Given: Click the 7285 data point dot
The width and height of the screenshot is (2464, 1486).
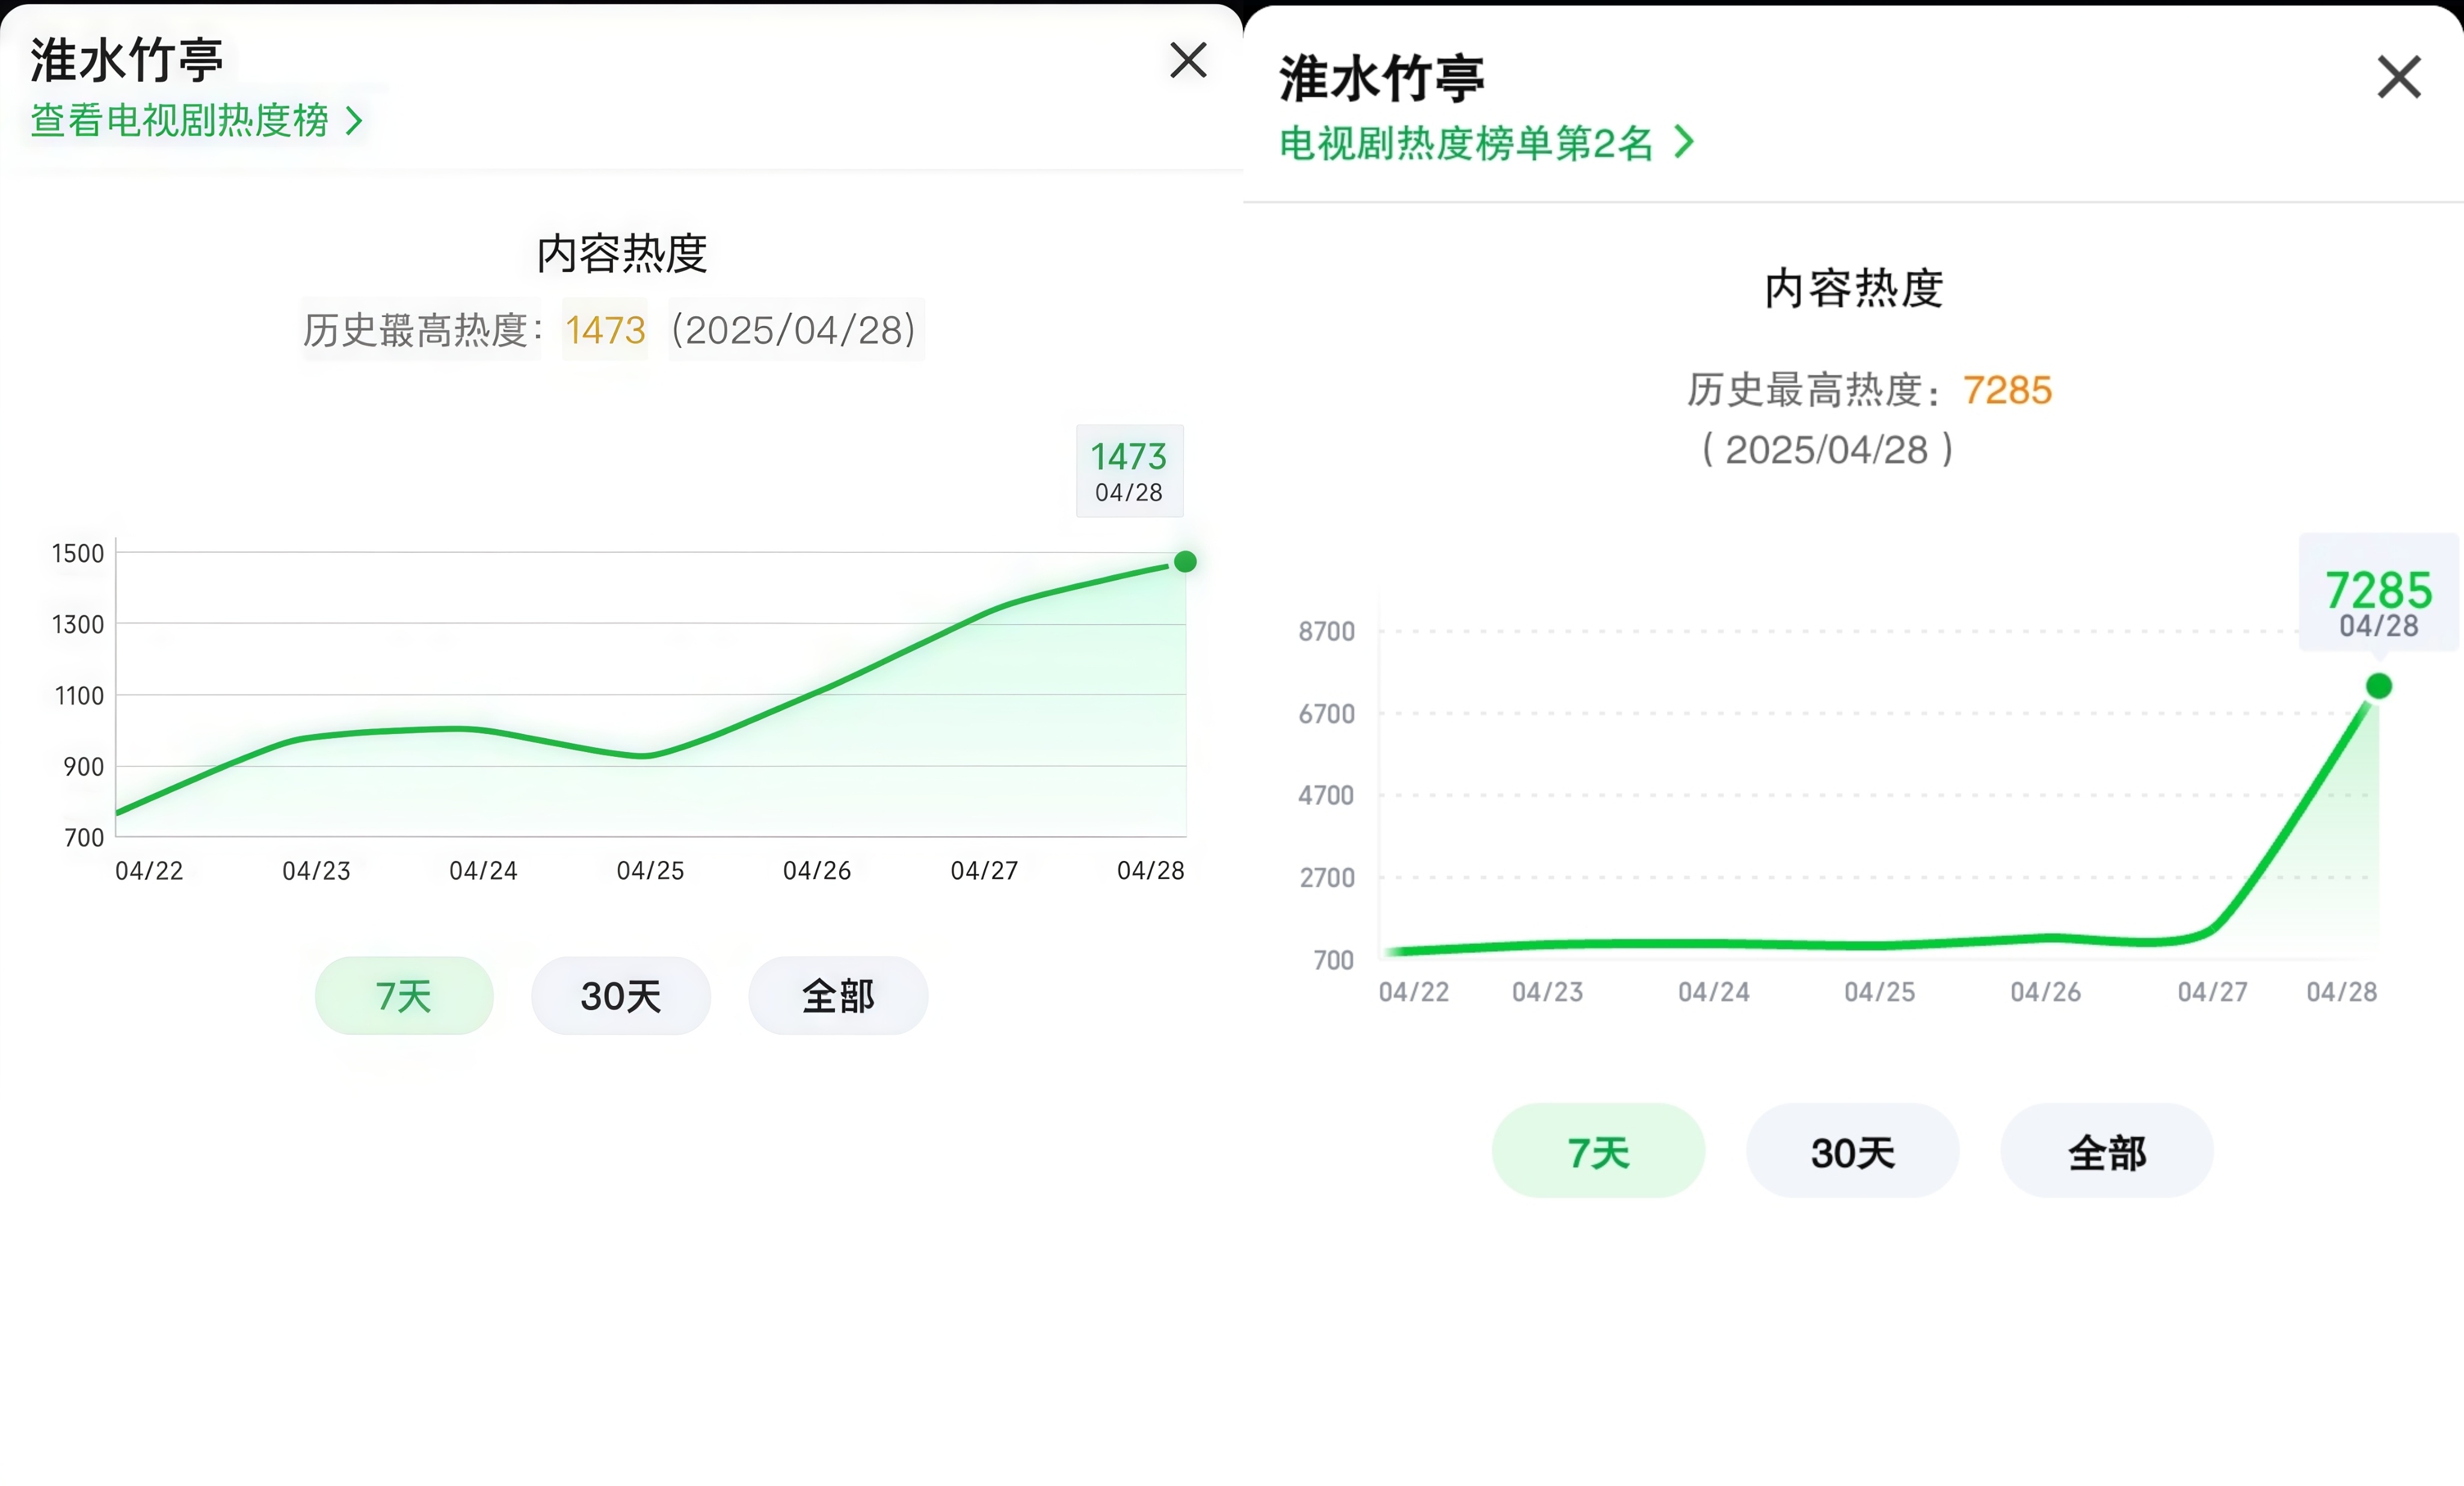Looking at the screenshot, I should (2379, 686).
